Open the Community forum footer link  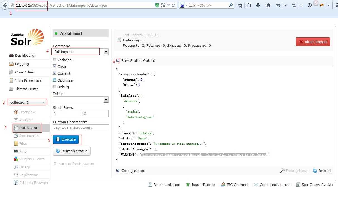click(x=272, y=185)
